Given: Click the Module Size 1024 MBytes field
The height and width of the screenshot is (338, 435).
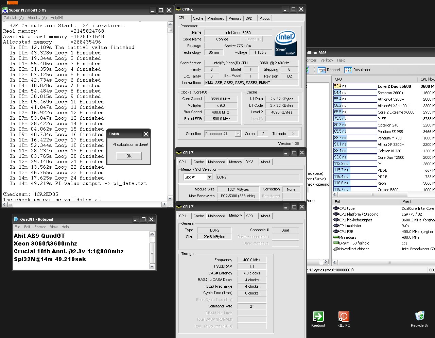Looking at the screenshot, I should tap(238, 189).
